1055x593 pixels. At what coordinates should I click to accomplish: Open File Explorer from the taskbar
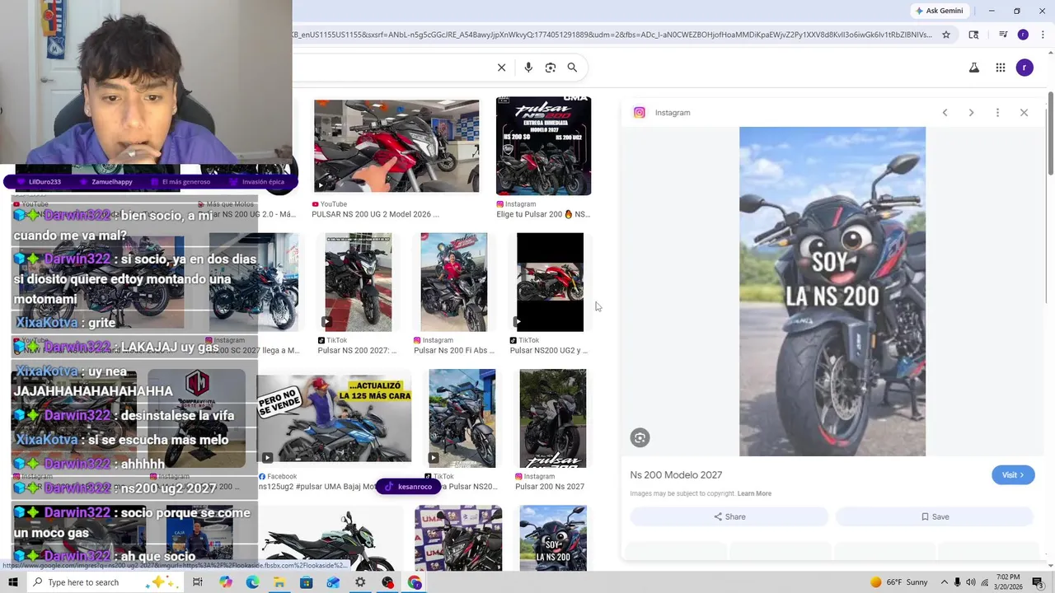tap(279, 582)
